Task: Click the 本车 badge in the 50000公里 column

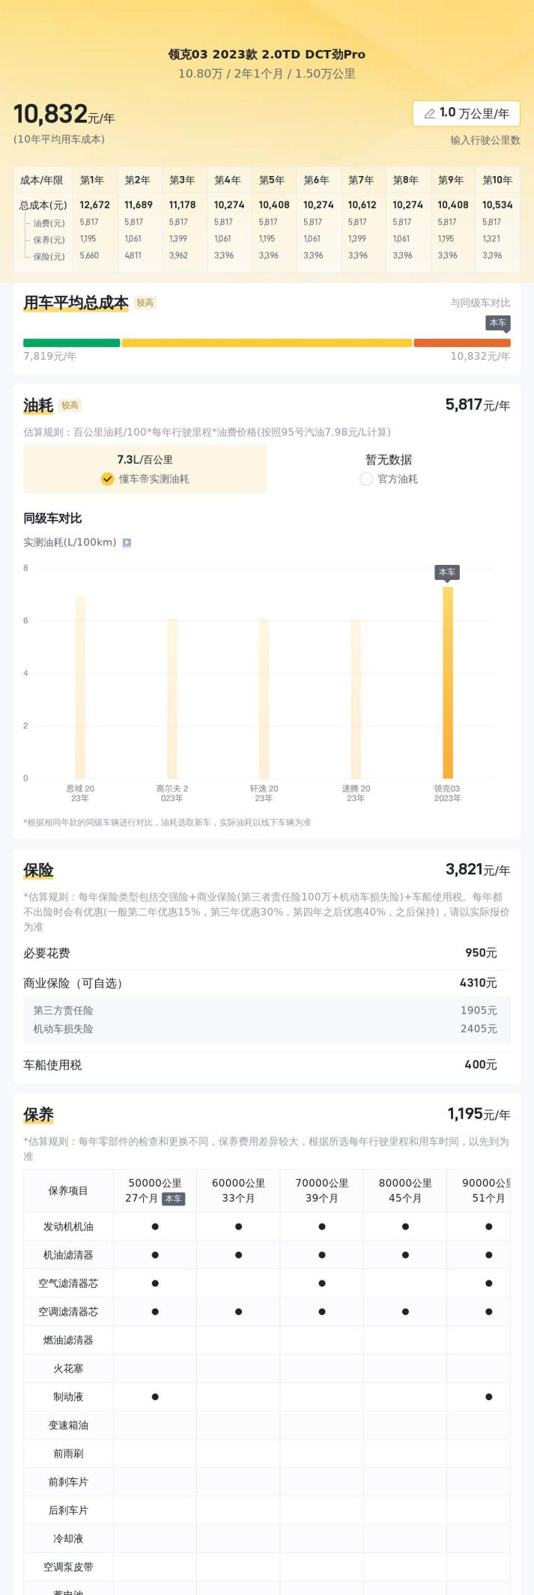Action: (173, 1199)
